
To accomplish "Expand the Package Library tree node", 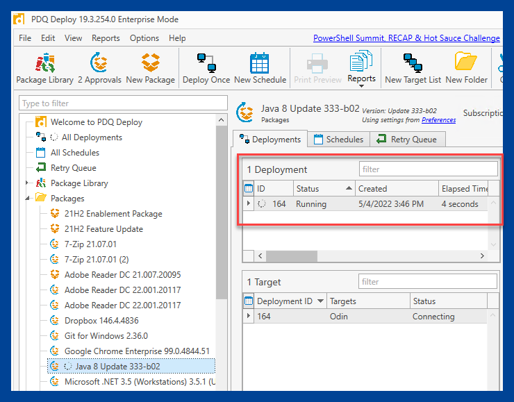I will (27, 183).
